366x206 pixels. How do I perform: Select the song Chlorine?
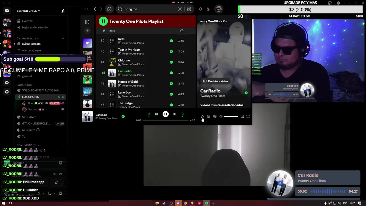pyautogui.click(x=124, y=60)
